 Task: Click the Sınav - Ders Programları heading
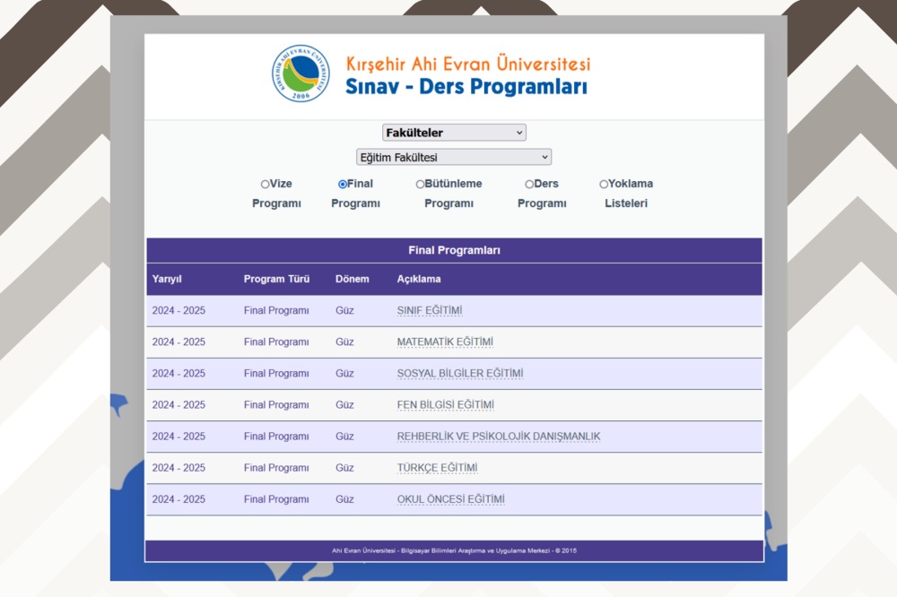coord(466,87)
